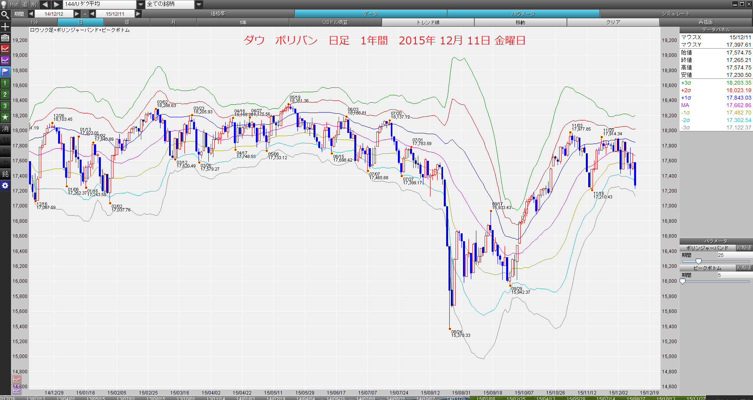Click the クリア button
Image resolution: width=753 pixels, height=400 pixels.
(x=613, y=22)
